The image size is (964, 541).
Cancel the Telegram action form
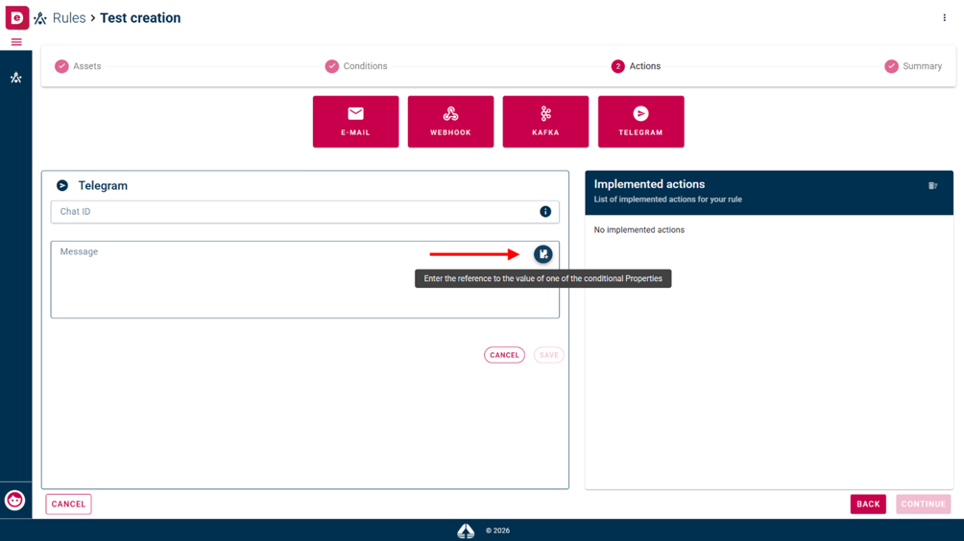[x=504, y=355]
